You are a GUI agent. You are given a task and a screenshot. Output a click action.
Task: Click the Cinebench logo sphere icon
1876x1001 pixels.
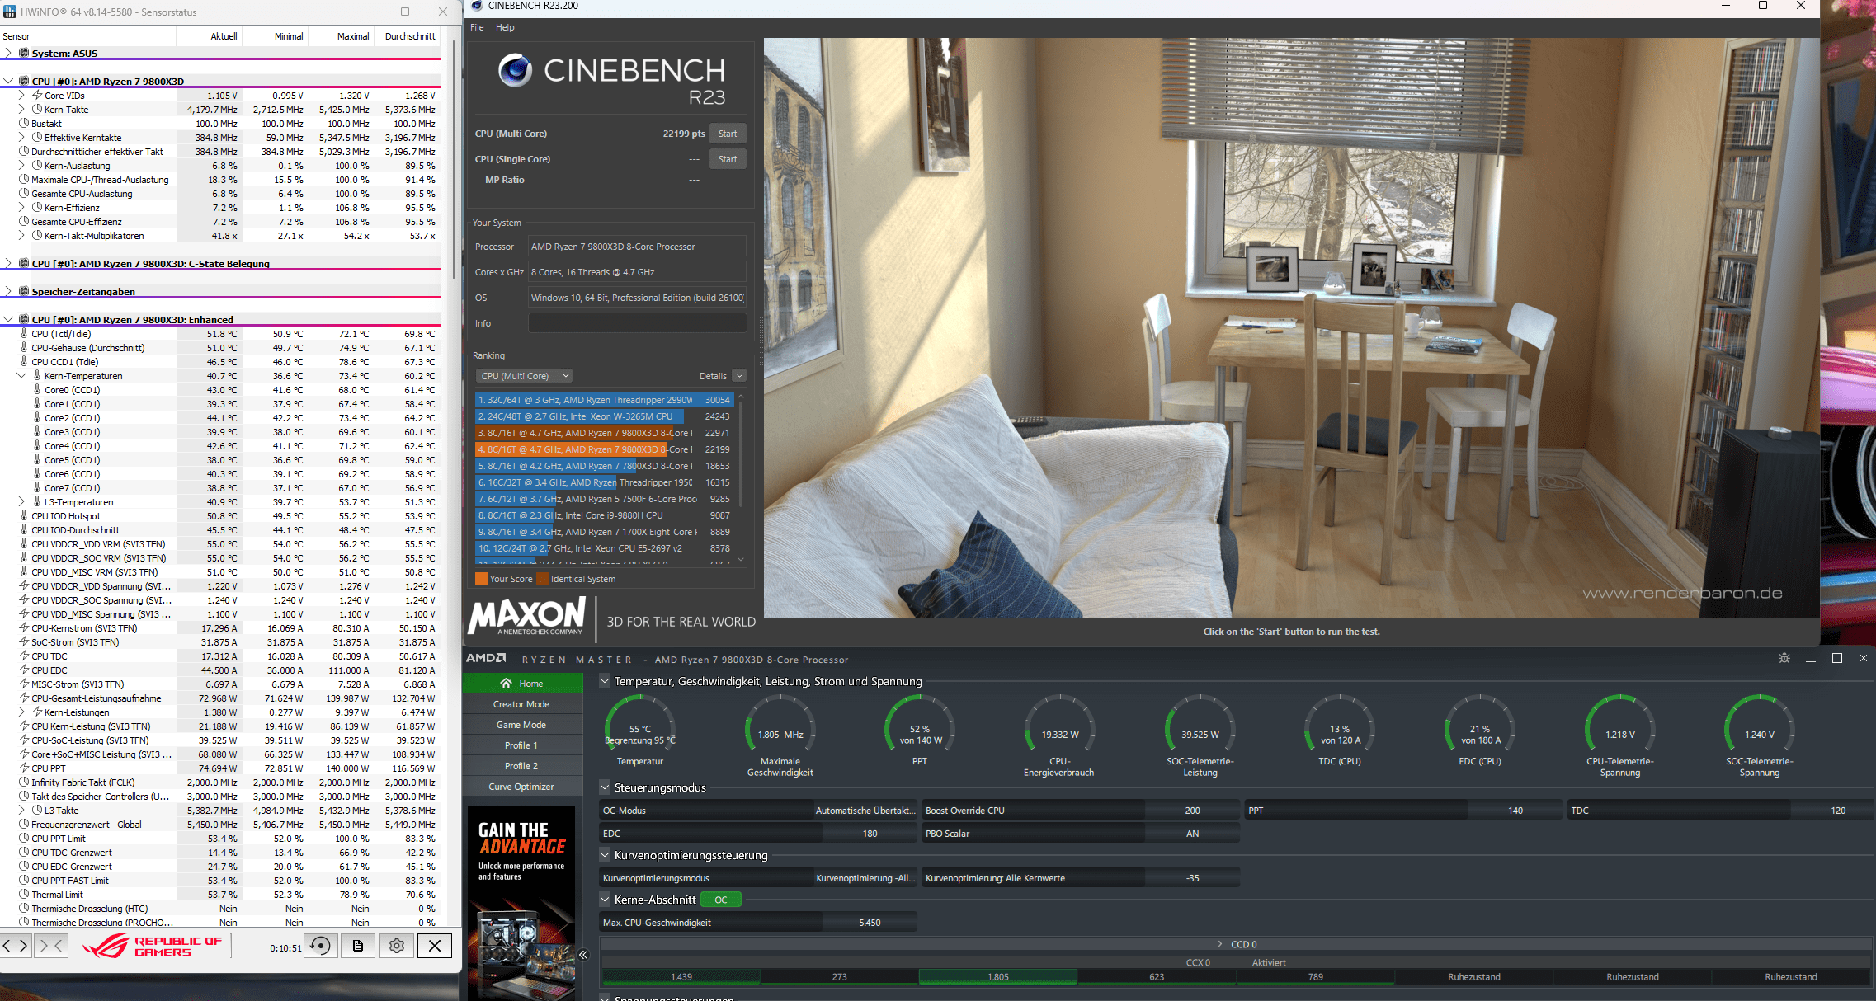pos(515,71)
